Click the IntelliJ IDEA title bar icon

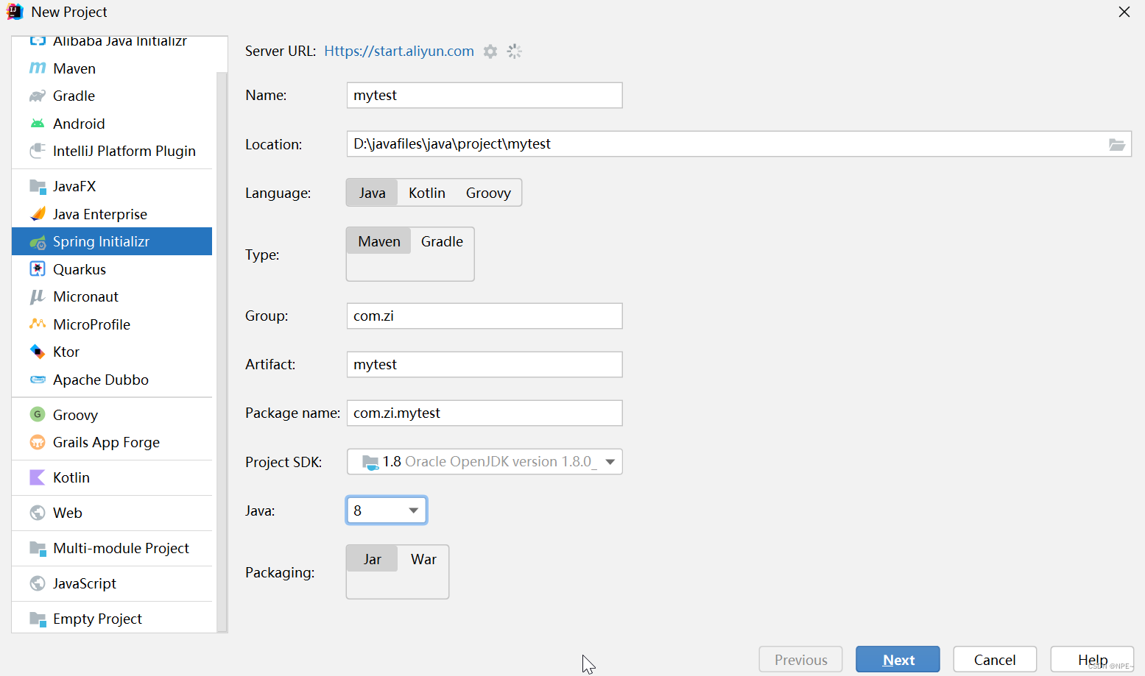pyautogui.click(x=15, y=12)
